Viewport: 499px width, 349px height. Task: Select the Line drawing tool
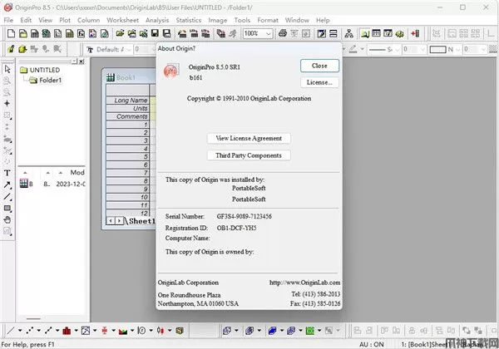(7, 196)
